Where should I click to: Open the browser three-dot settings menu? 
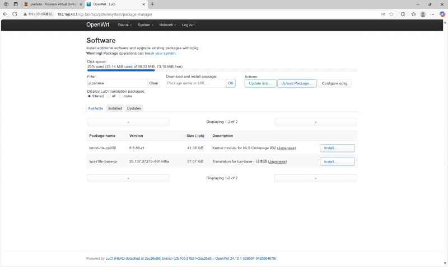pyautogui.click(x=433, y=14)
